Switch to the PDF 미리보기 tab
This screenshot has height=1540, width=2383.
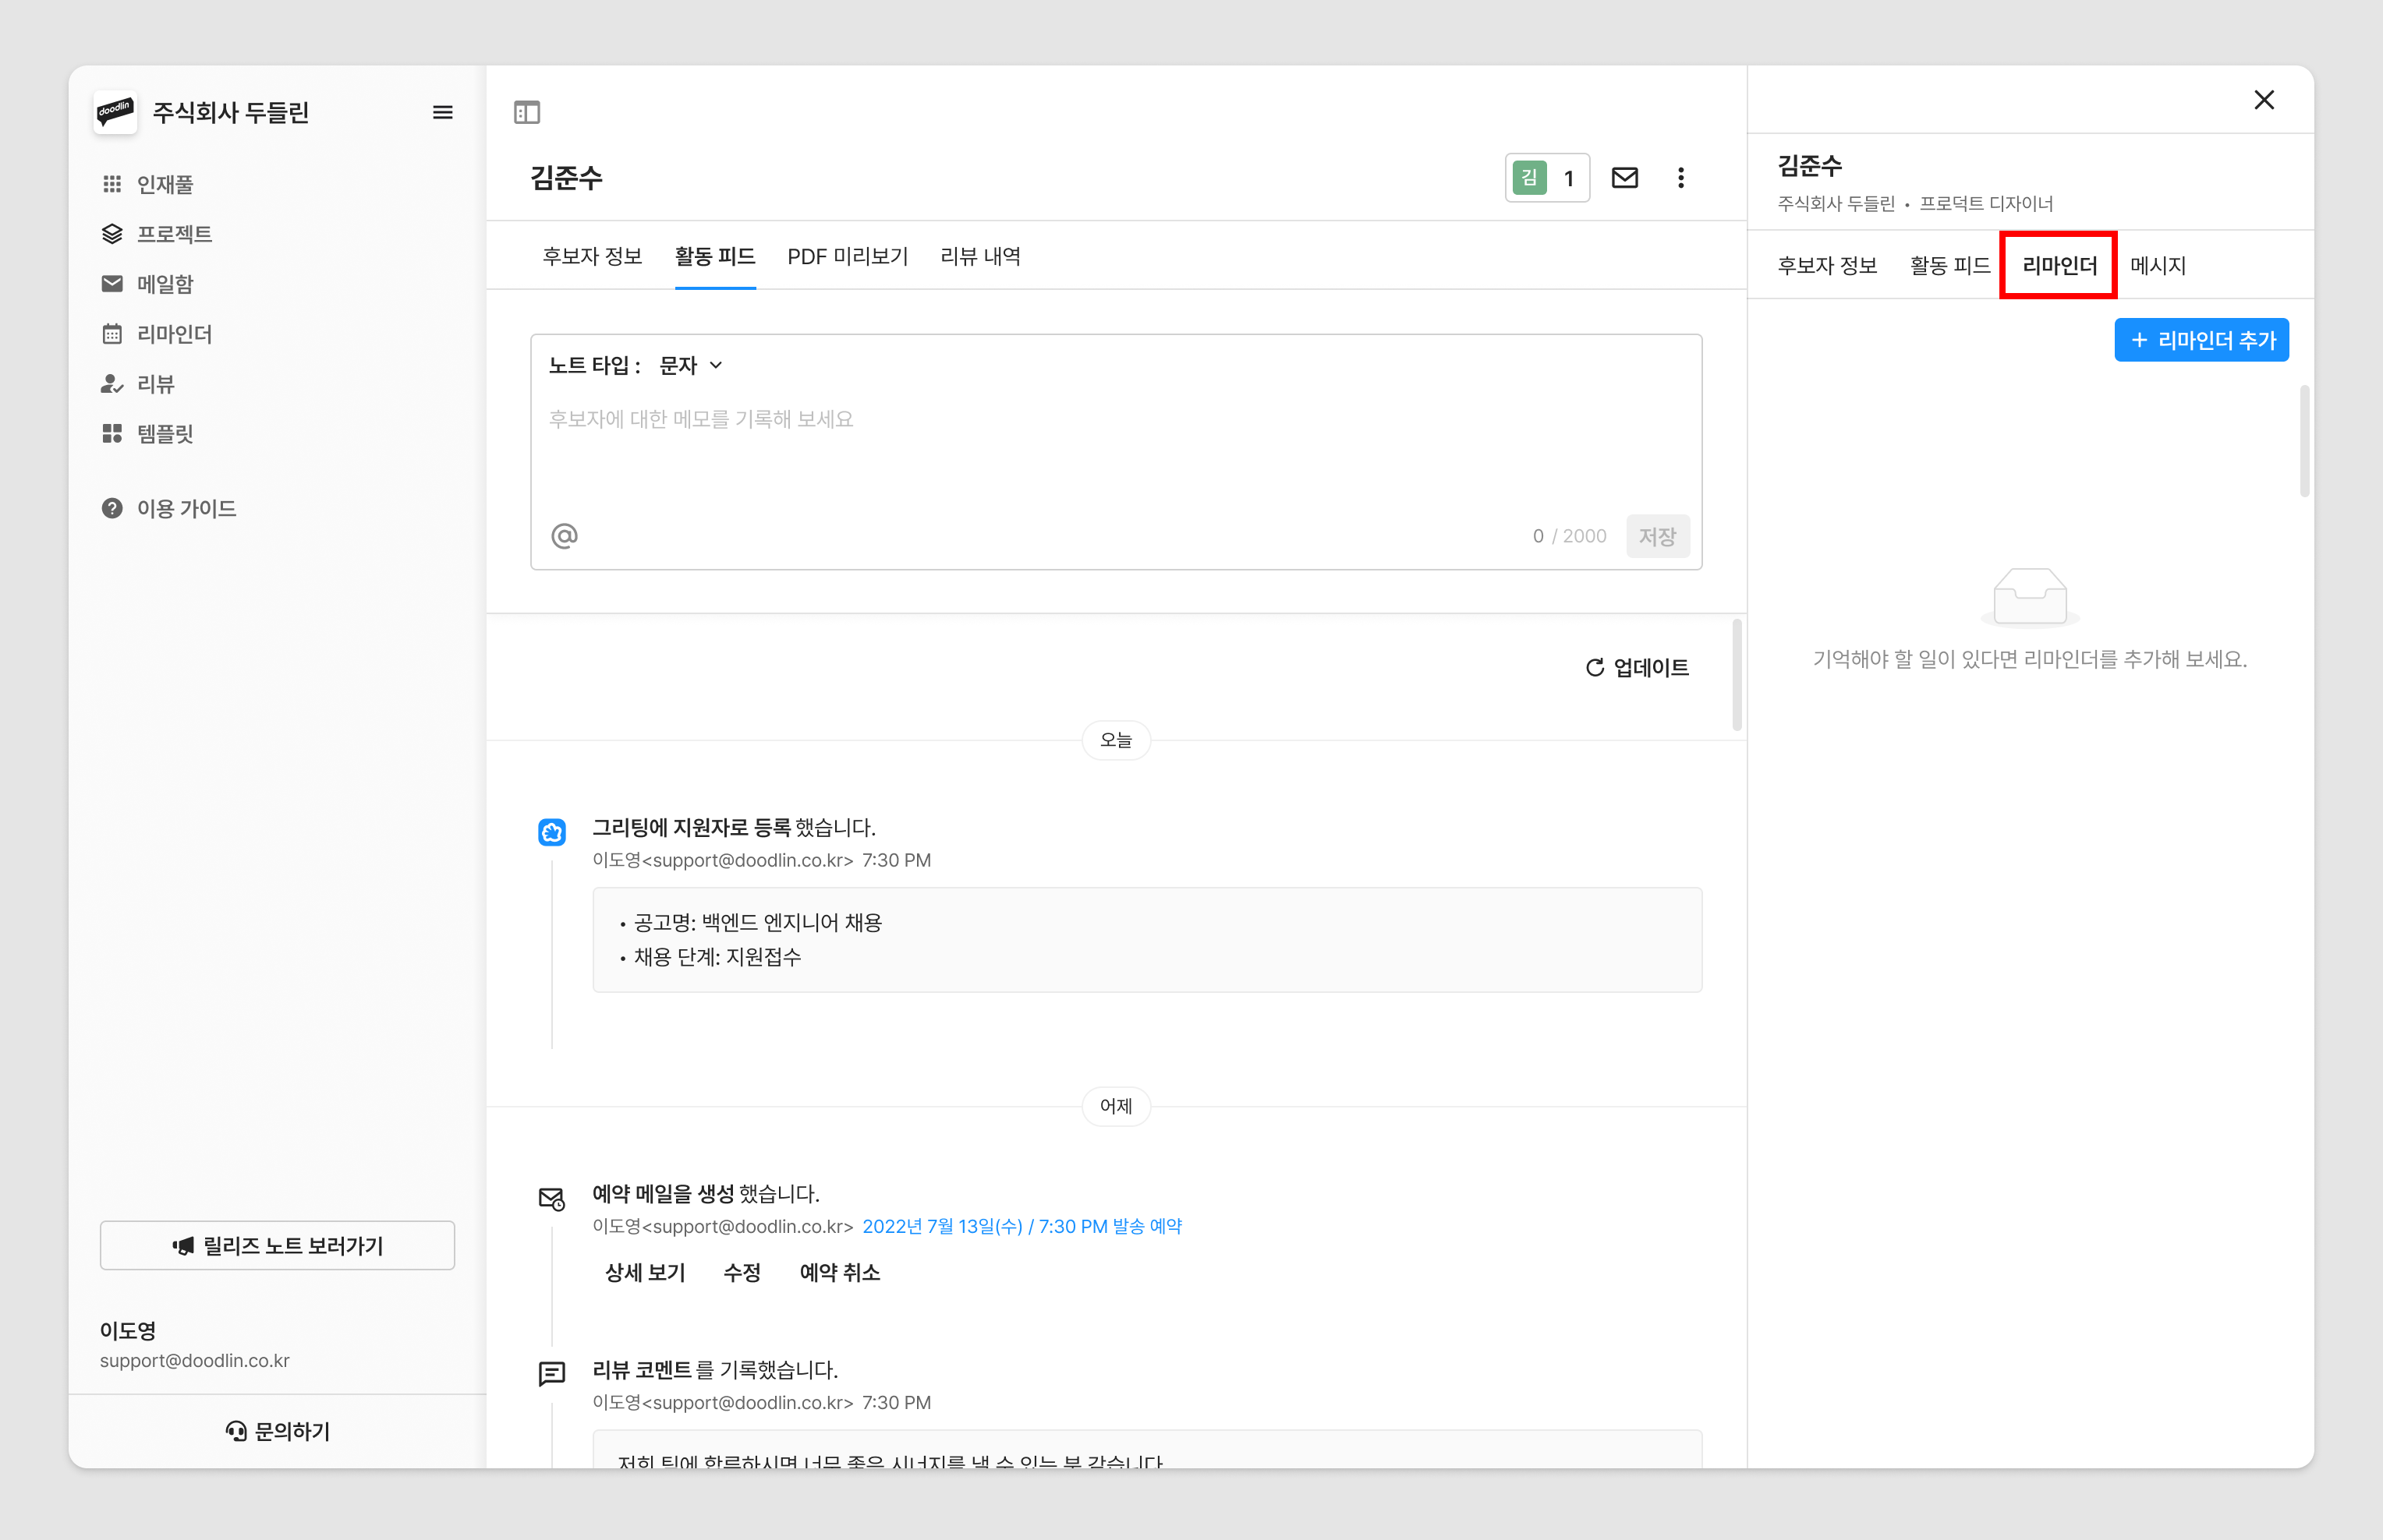(x=846, y=257)
